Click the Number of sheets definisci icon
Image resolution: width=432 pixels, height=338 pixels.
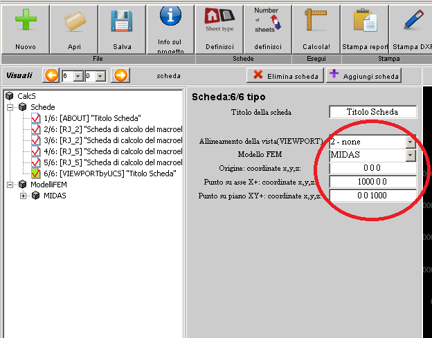pos(267,20)
